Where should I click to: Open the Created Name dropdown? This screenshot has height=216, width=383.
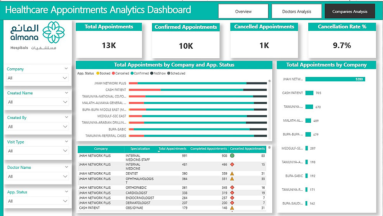pyautogui.click(x=38, y=102)
